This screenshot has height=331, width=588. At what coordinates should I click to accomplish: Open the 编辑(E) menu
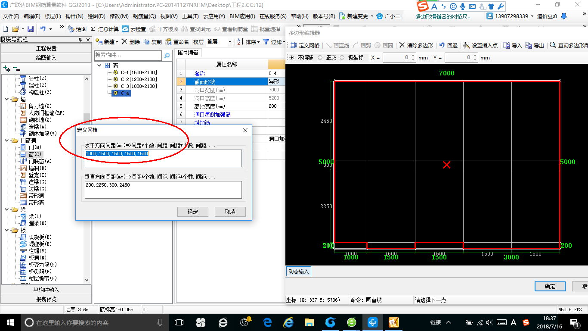click(32, 16)
